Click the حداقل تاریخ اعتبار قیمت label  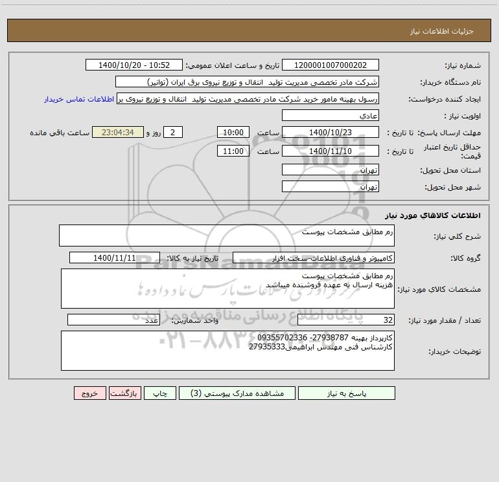[452, 151]
